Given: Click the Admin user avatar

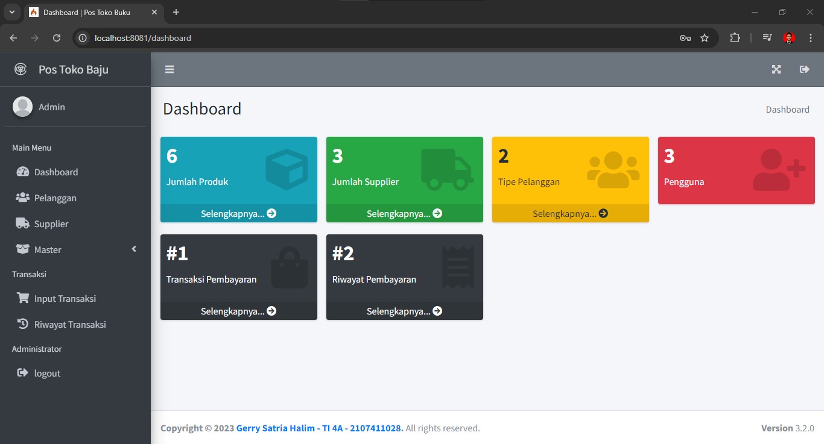Looking at the screenshot, I should (23, 107).
